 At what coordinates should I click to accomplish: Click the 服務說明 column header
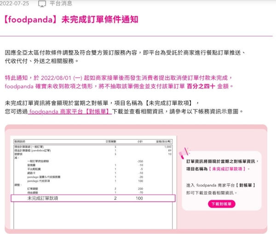tap(21, 142)
